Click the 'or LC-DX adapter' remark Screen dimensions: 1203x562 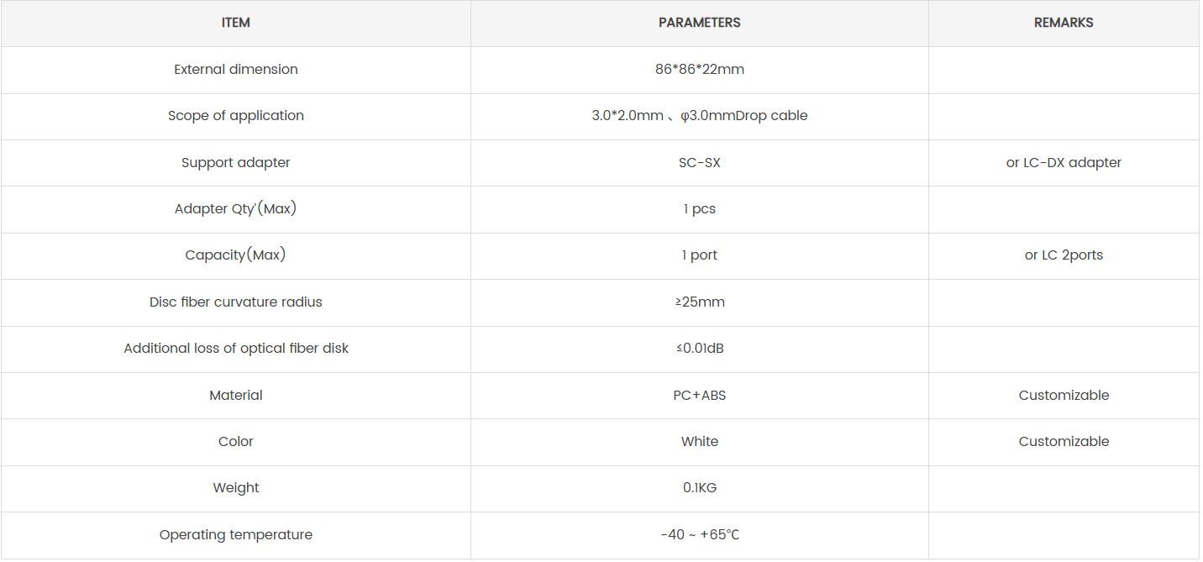pos(1064,163)
